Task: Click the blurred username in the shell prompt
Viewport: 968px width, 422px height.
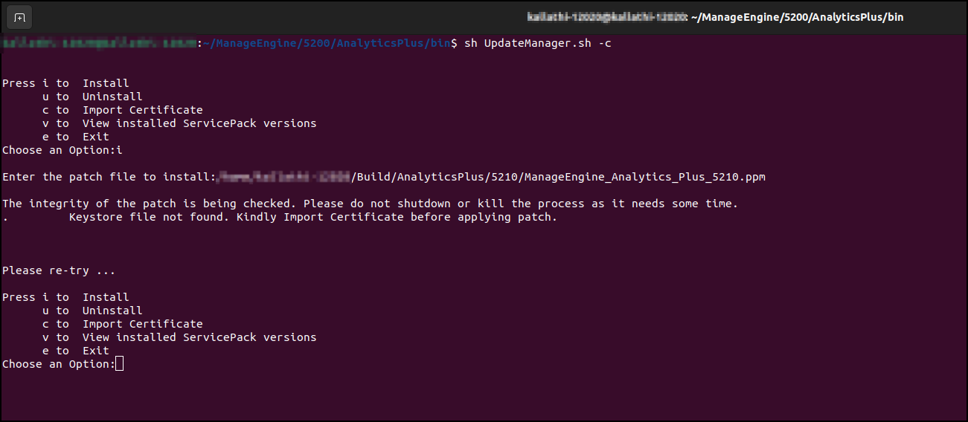Action: [x=98, y=43]
